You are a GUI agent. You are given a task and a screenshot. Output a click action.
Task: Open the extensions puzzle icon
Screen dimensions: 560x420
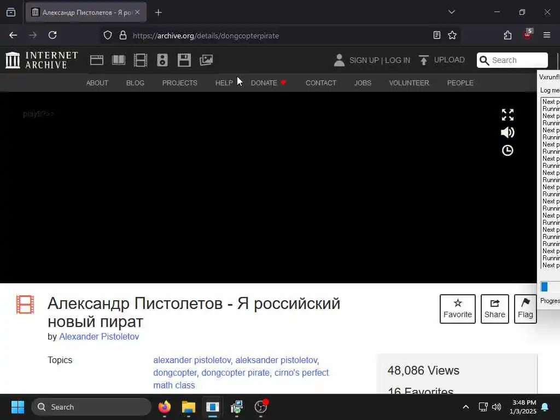point(507,35)
